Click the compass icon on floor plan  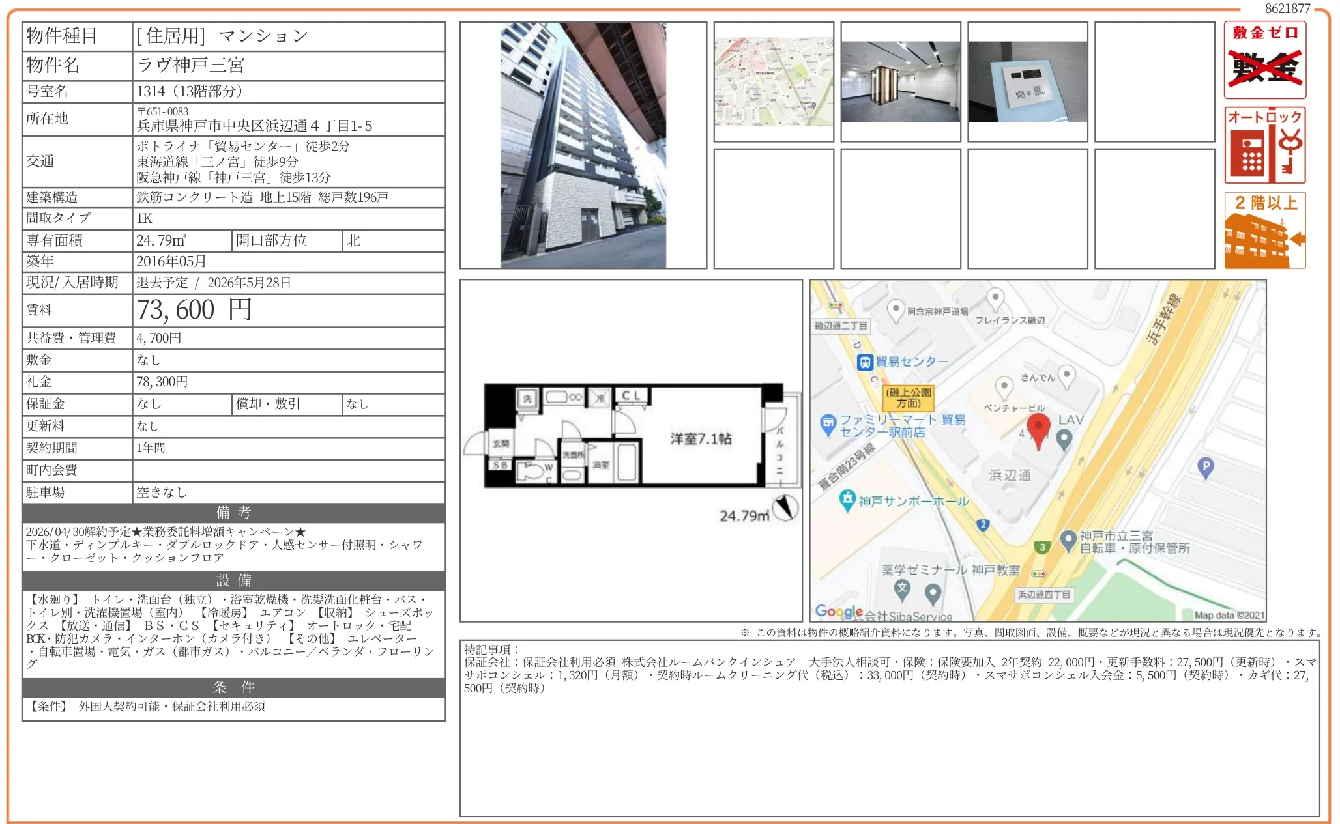click(785, 507)
